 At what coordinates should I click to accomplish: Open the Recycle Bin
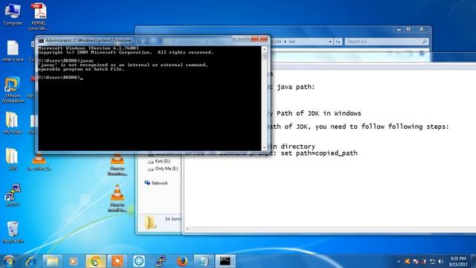pyautogui.click(x=13, y=232)
